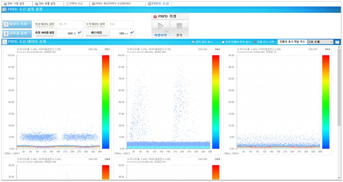The image size is (343, 182).
Task: Click the scrollbar down arrow
Action: [339, 178]
